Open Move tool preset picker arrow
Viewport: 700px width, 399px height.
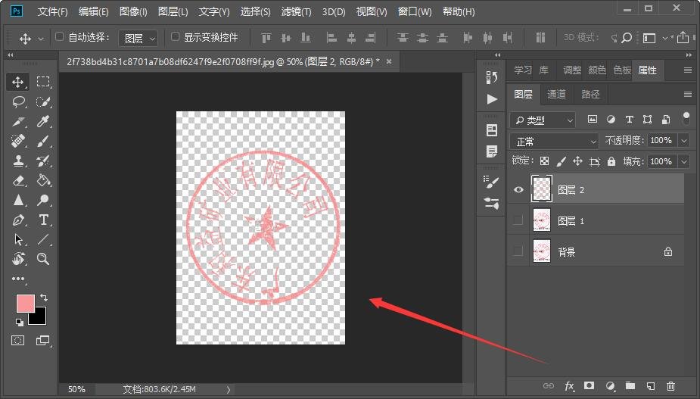point(41,39)
